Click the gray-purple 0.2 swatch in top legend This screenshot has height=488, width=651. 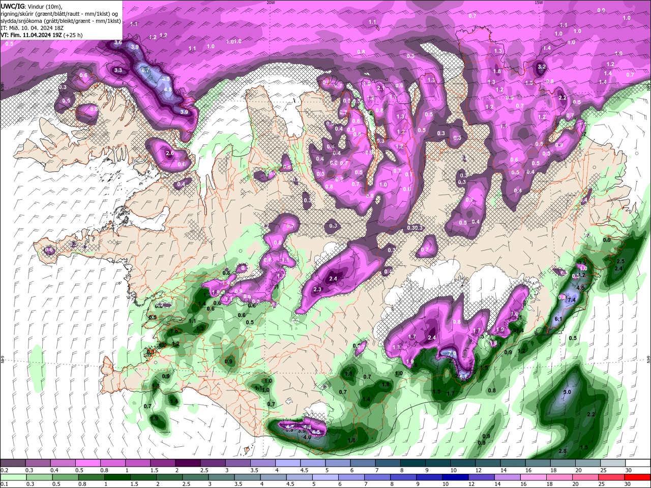(13, 463)
